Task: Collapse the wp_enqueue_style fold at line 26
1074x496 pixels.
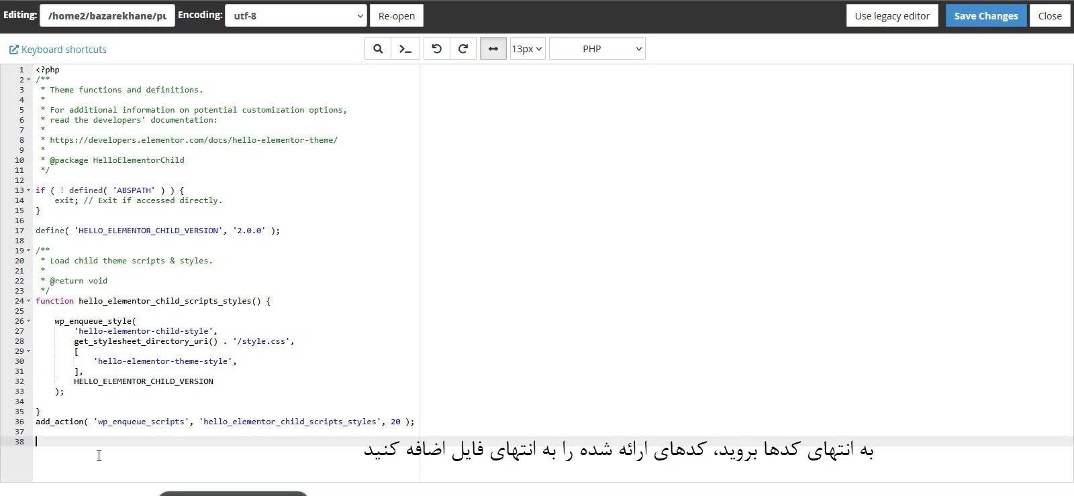Action: [28, 321]
